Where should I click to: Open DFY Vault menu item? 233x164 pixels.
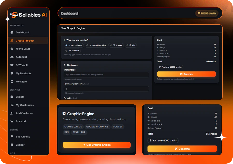(x=28, y=65)
